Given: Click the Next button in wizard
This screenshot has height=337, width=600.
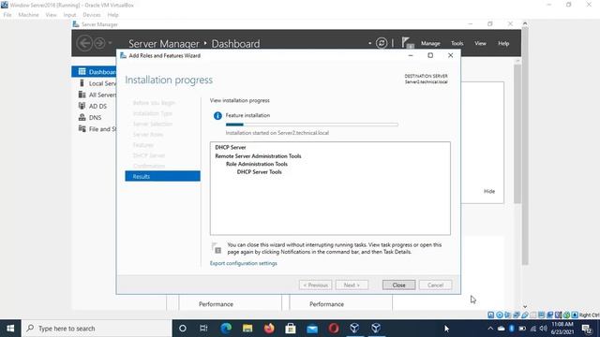Looking at the screenshot, I should pyautogui.click(x=352, y=285).
